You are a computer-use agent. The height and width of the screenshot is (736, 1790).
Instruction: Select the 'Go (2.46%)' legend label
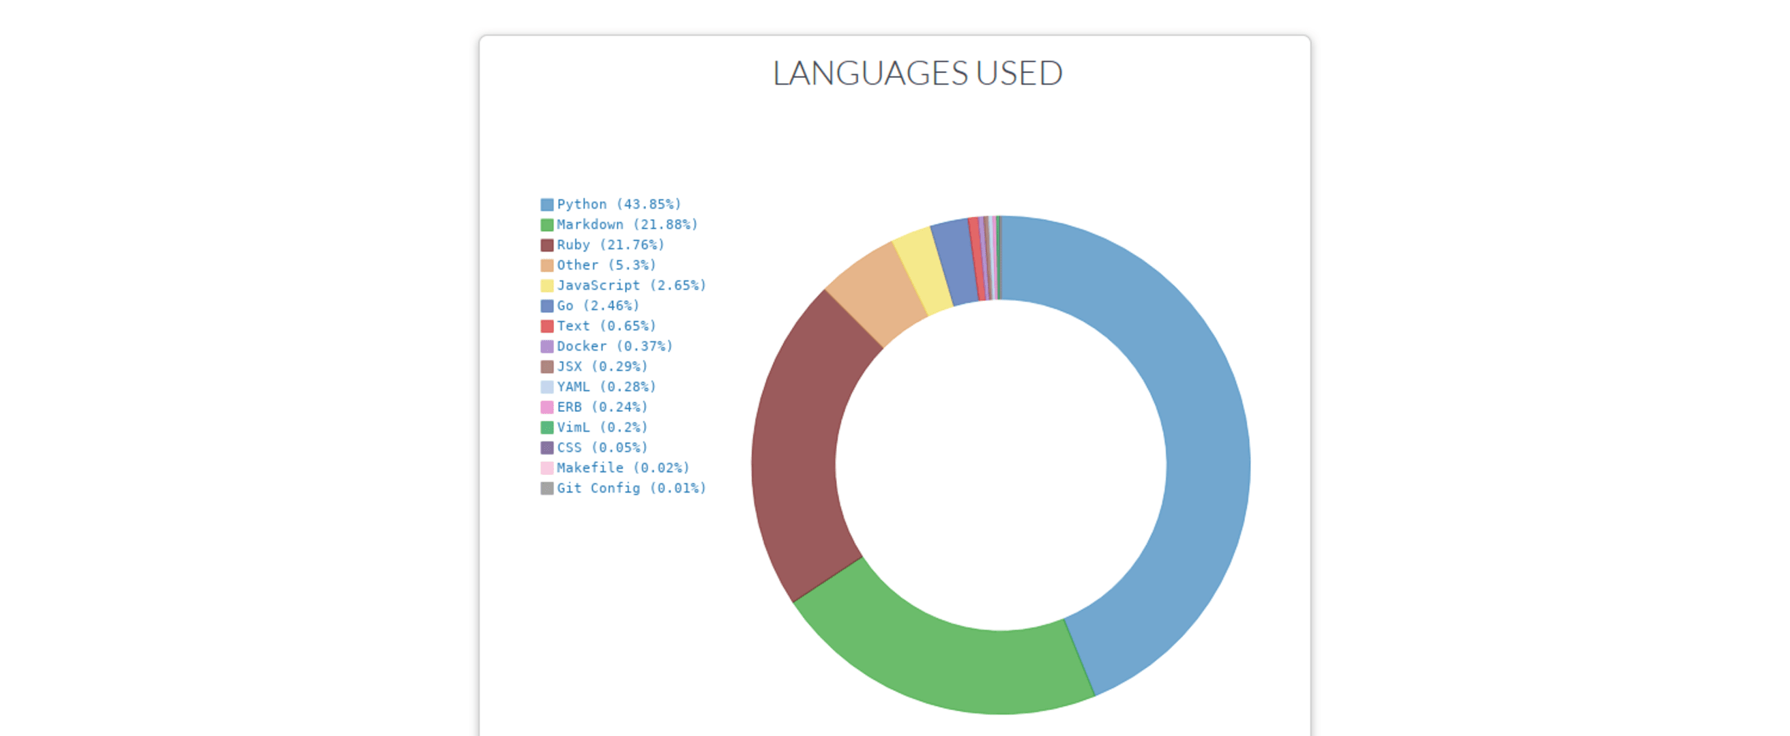tap(598, 305)
